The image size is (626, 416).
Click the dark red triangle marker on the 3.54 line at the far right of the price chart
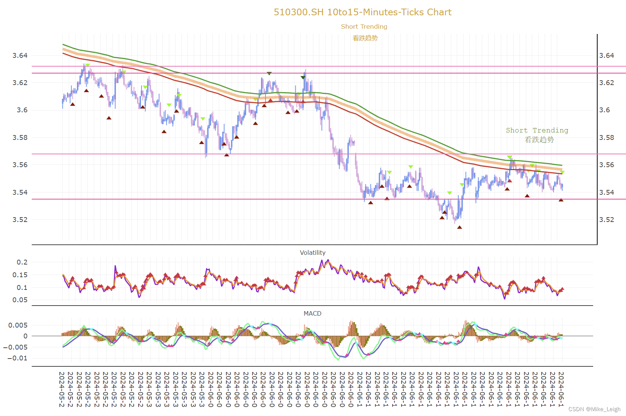coord(561,200)
